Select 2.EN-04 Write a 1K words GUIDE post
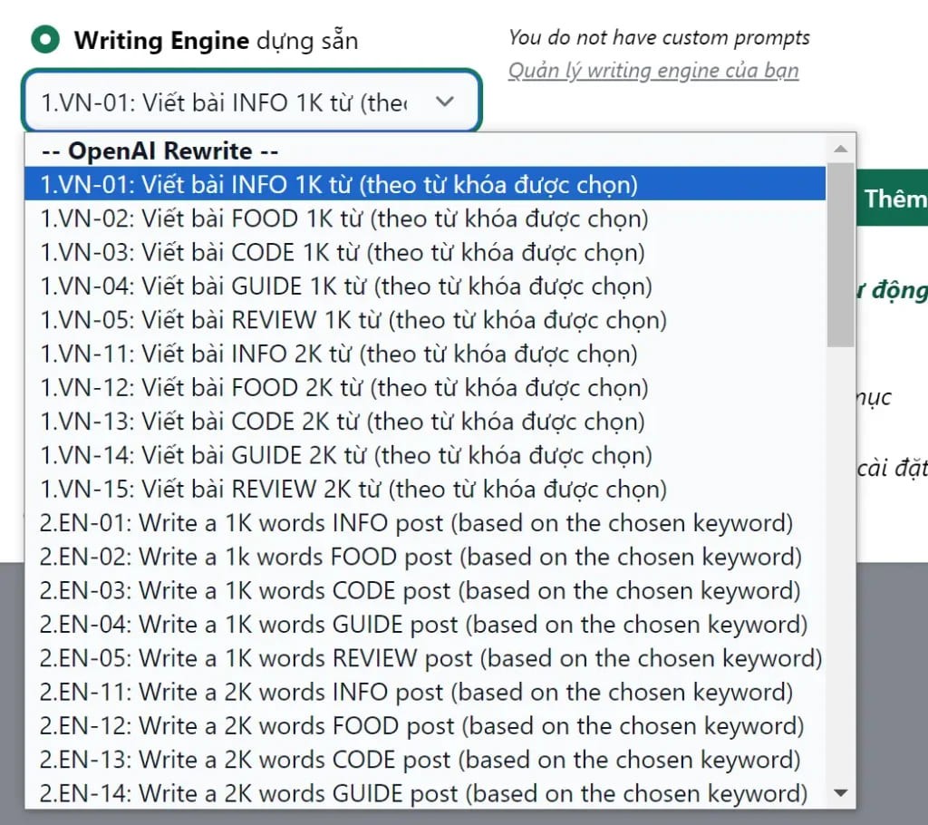This screenshot has width=928, height=825. [425, 625]
